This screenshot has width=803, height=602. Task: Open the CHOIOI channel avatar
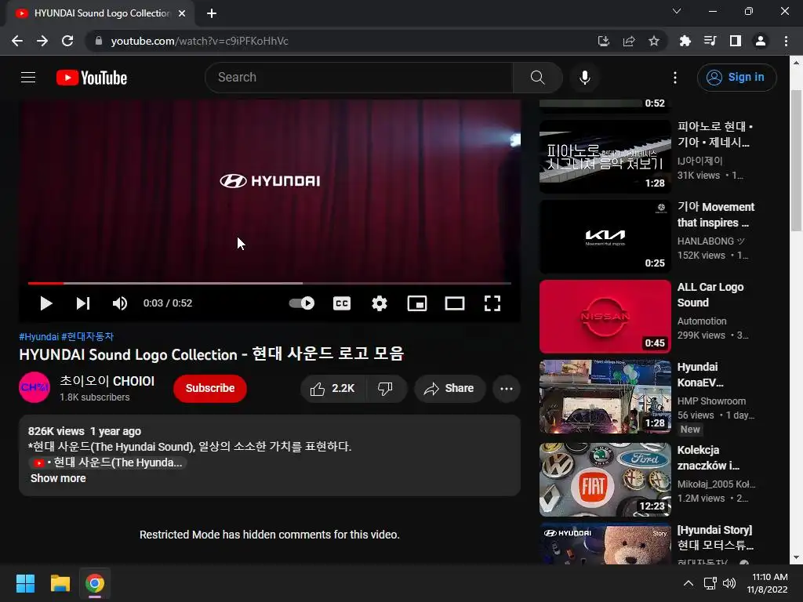pos(35,387)
